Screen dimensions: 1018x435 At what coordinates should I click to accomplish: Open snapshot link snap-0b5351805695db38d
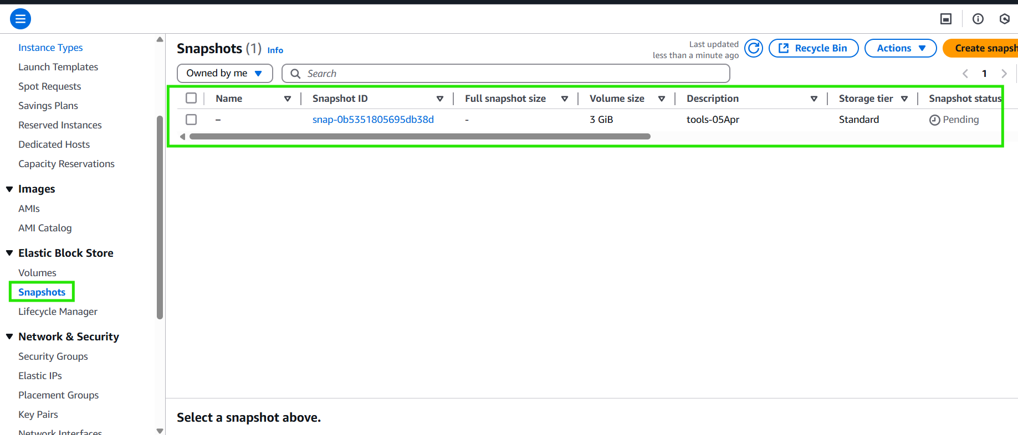click(x=373, y=120)
